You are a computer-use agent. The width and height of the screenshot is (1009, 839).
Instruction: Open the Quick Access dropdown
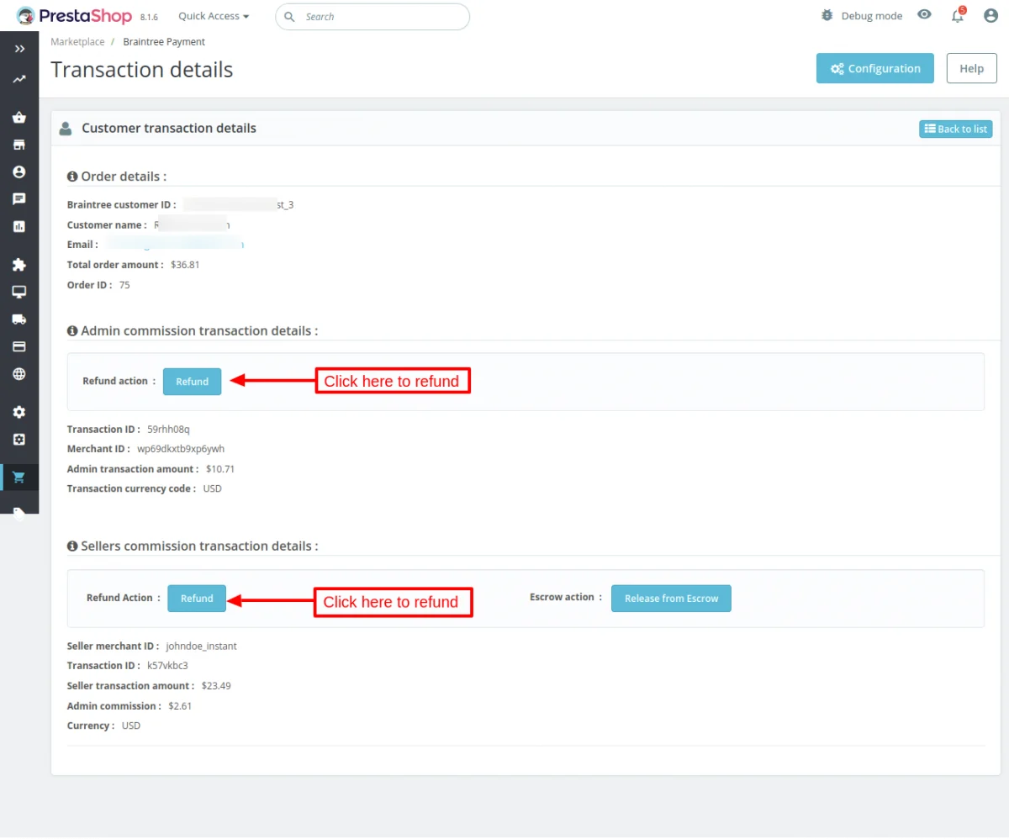point(214,16)
